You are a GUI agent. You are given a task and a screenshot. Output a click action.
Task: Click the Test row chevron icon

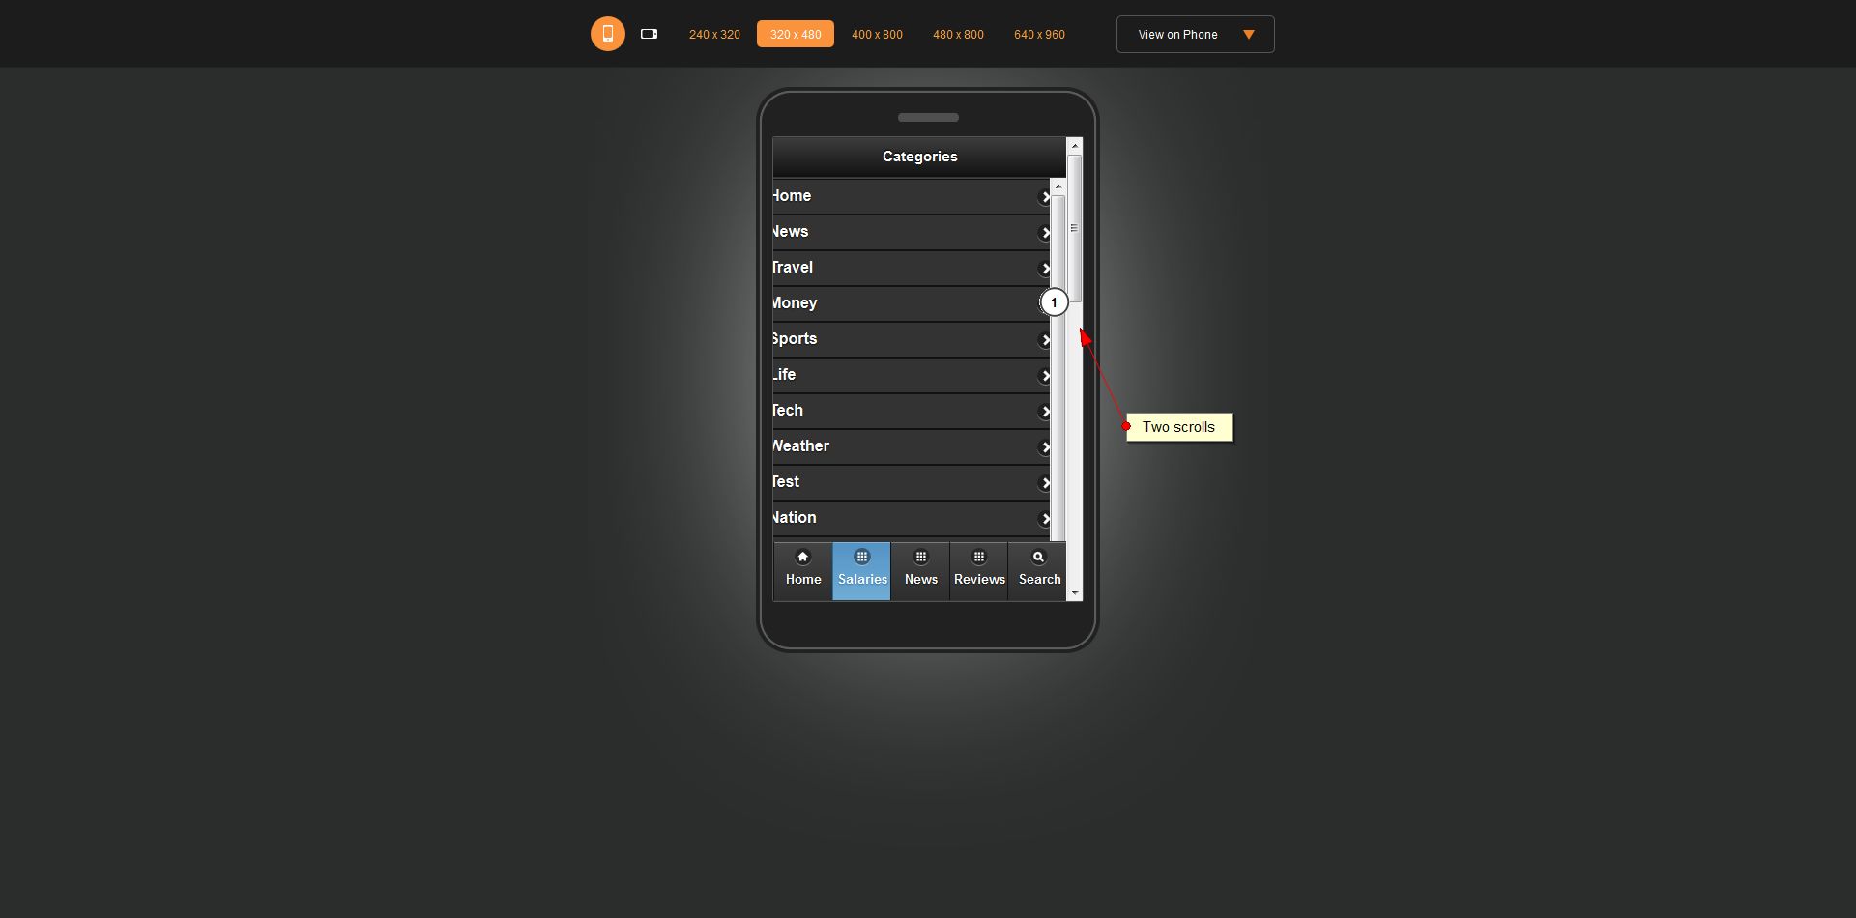(x=1044, y=483)
